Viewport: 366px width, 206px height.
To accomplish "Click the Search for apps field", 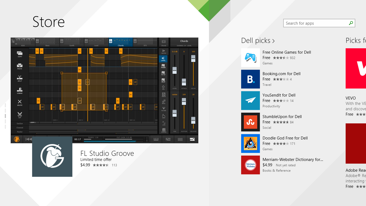I will (319, 23).
